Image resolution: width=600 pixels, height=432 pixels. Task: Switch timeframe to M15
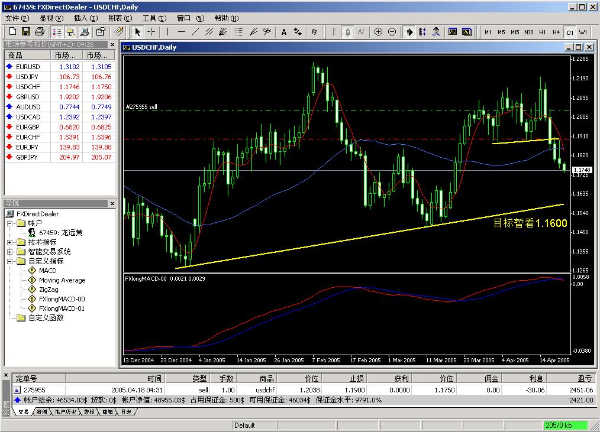[x=515, y=32]
